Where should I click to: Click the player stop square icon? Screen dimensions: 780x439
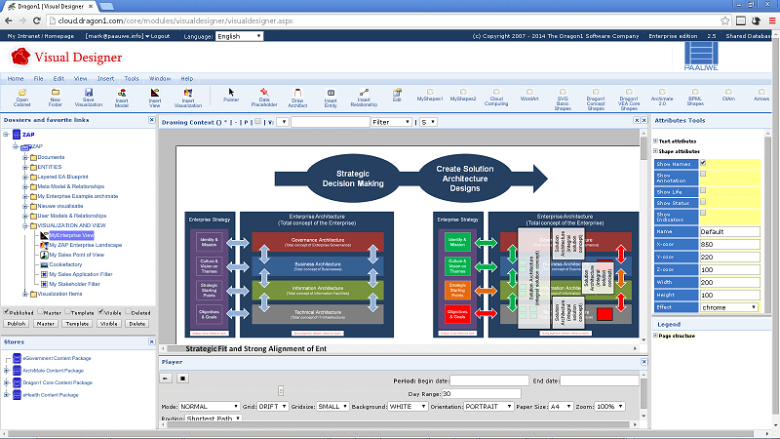point(182,379)
